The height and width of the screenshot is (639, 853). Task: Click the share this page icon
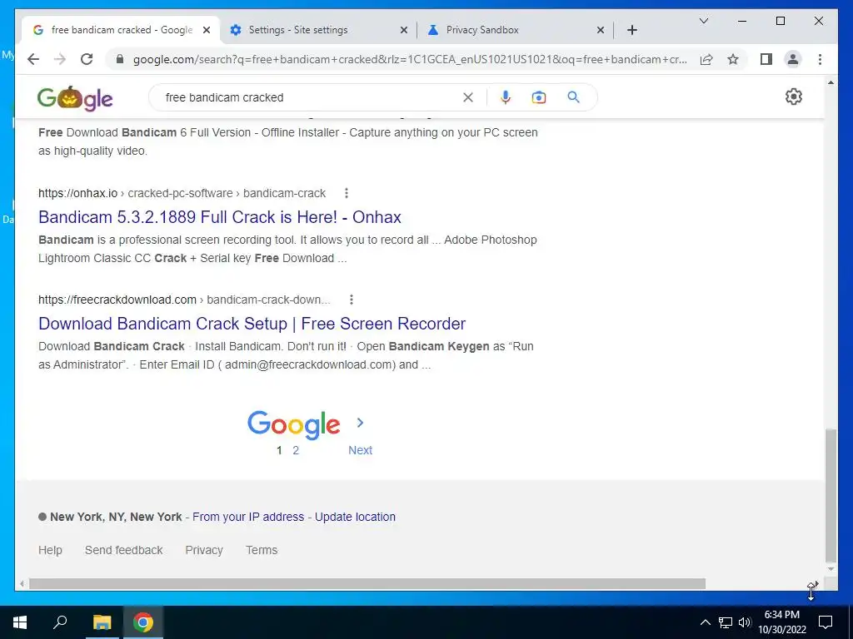coord(706,59)
